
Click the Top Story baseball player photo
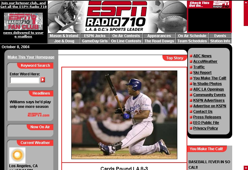coord(124,115)
